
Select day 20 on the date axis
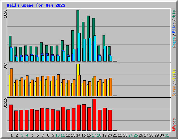pyautogui.click(x=110, y=135)
